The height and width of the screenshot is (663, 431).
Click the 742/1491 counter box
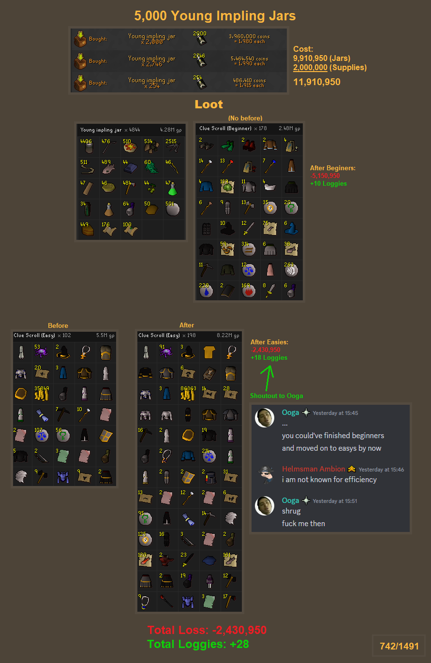399,646
